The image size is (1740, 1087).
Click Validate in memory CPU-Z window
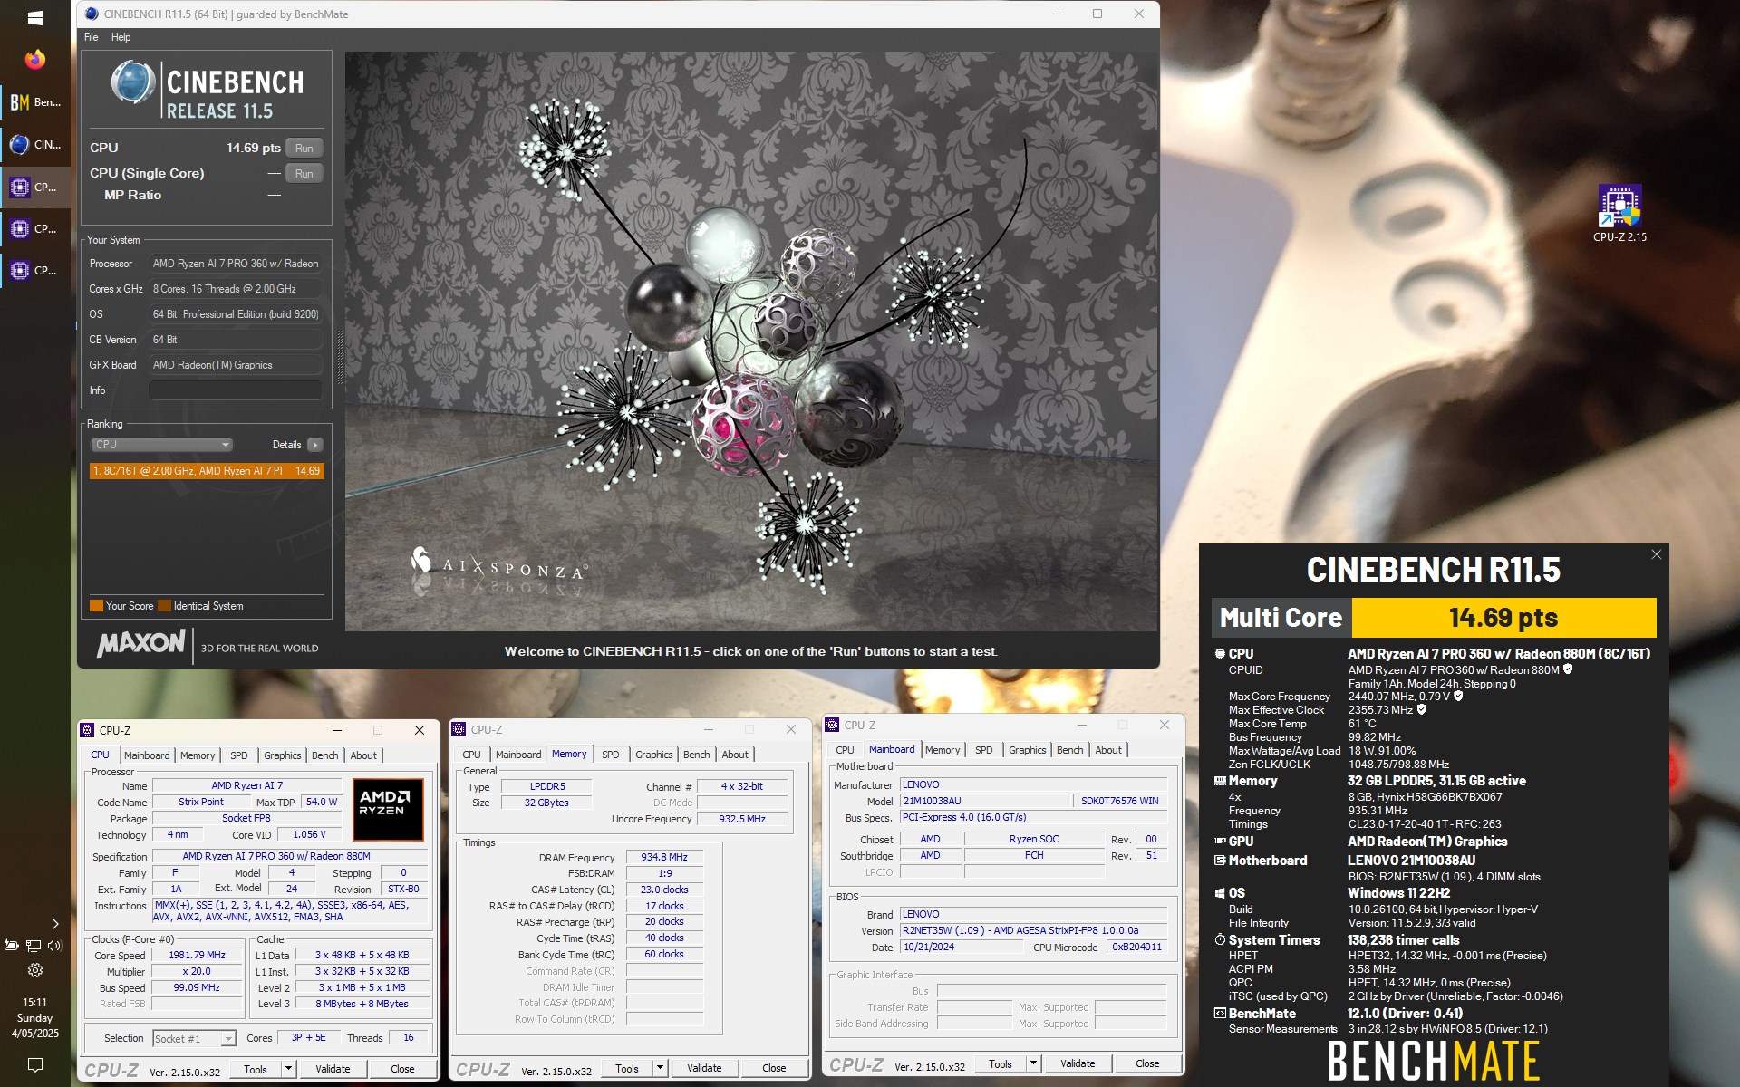704,1068
